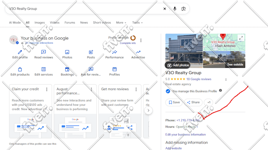Open Read reviews icon
This screenshot has height=150, width=268.
[x=44, y=52]
